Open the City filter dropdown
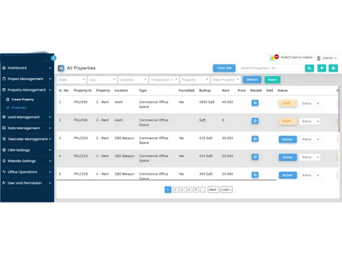 pyautogui.click(x=102, y=80)
